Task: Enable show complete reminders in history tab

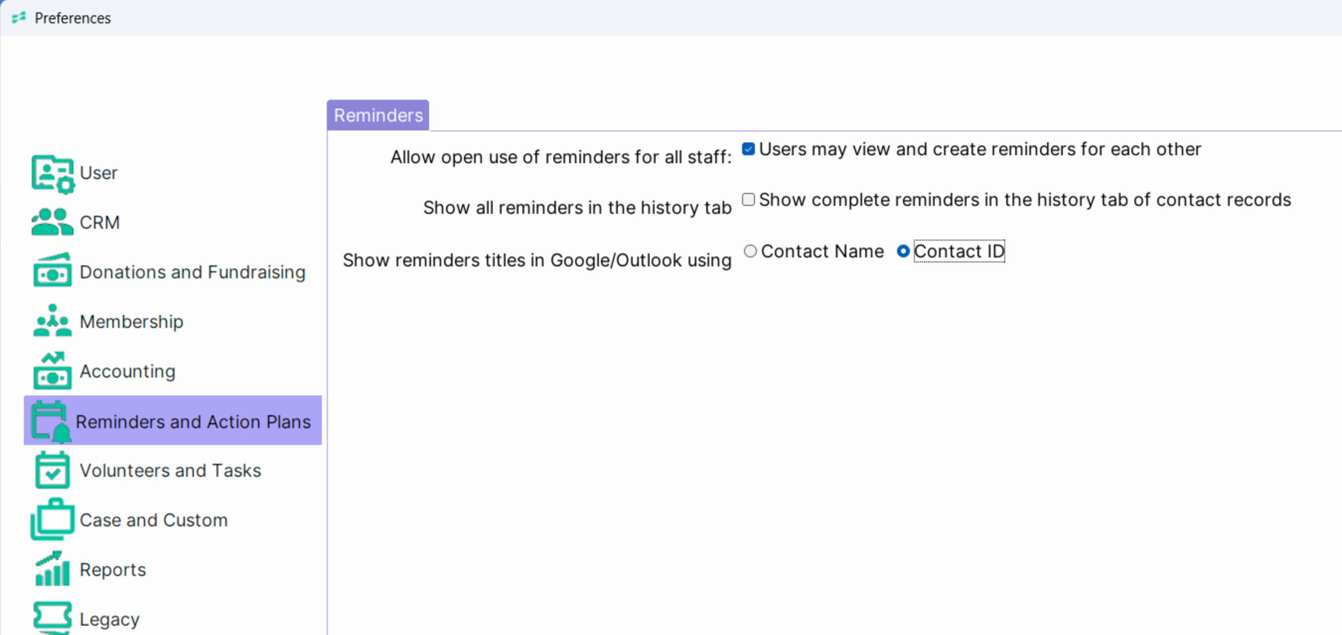Action: (748, 199)
